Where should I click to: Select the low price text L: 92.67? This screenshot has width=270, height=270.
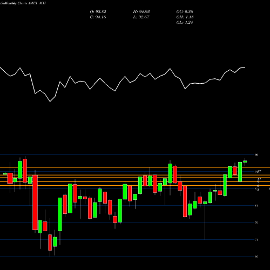(x=141, y=17)
